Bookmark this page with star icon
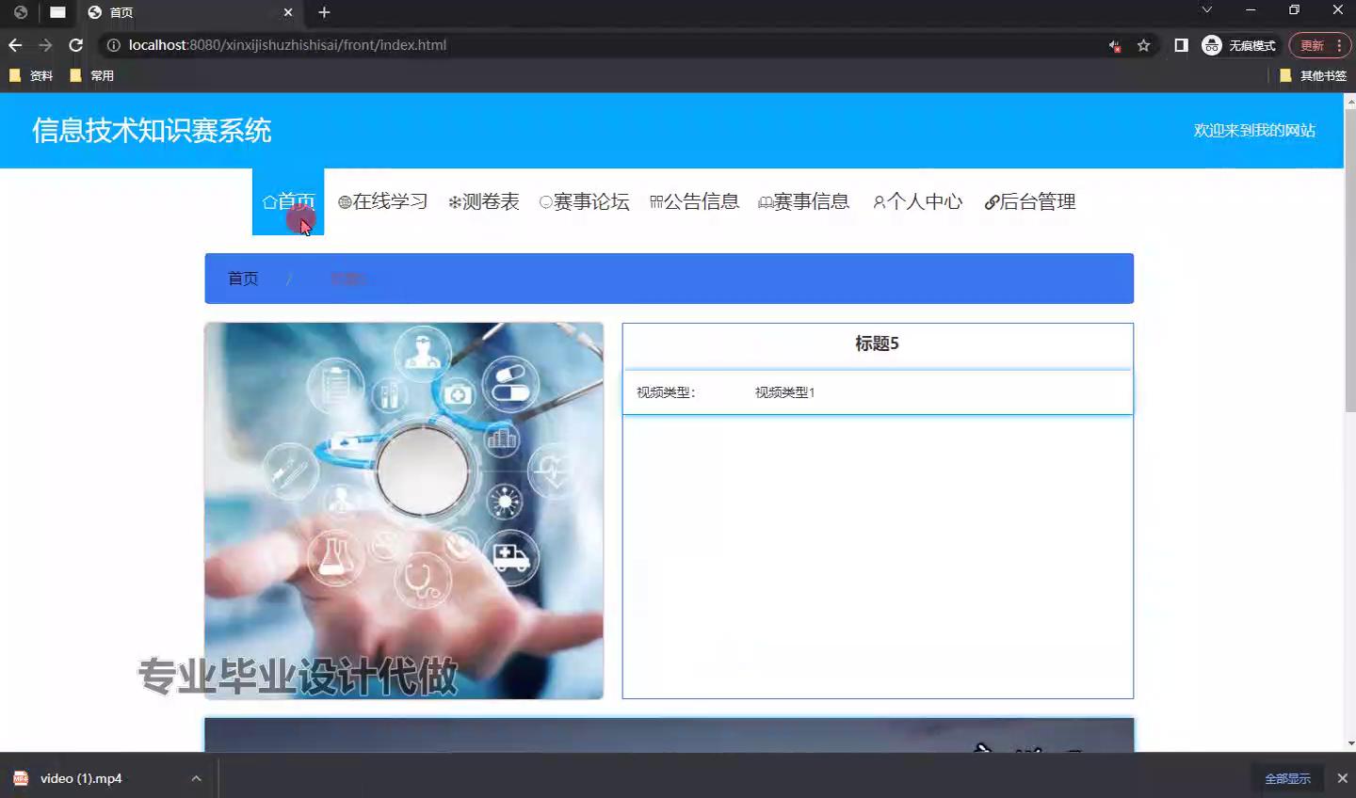Image resolution: width=1356 pixels, height=798 pixels. (x=1143, y=45)
